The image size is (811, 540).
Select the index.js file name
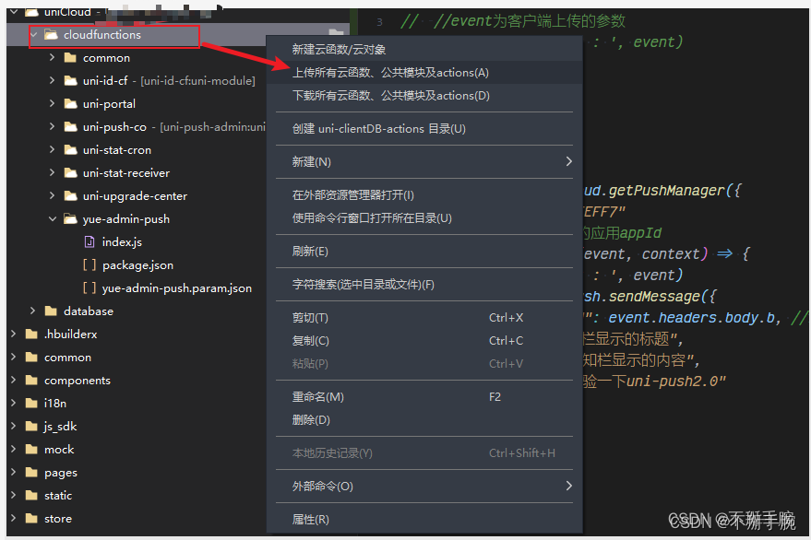click(122, 241)
